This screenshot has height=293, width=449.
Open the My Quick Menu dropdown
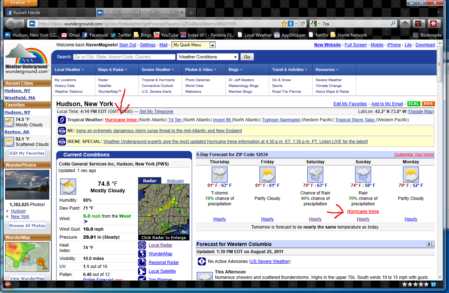pyautogui.click(x=194, y=45)
